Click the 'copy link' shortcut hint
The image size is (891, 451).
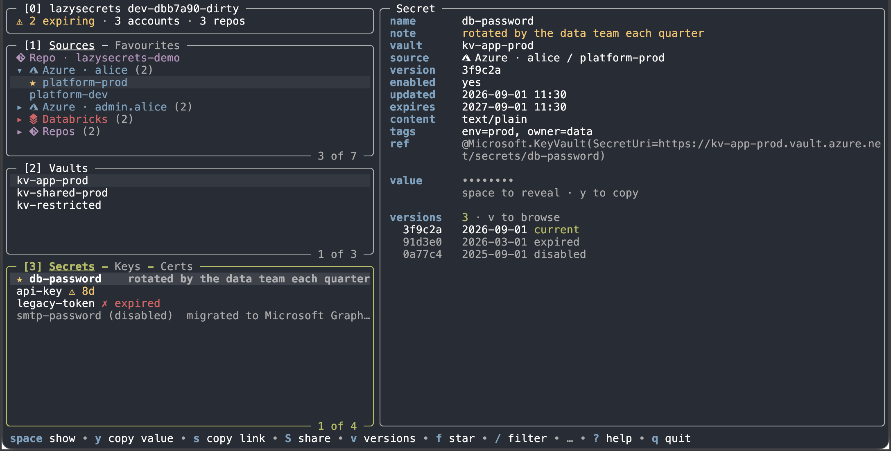[x=236, y=438]
